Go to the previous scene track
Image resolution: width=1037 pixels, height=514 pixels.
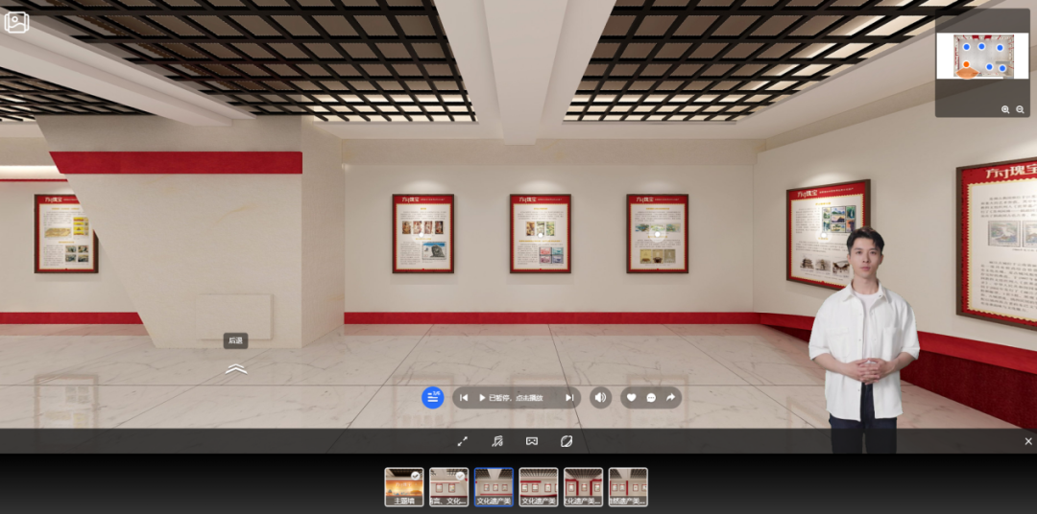[x=464, y=398]
